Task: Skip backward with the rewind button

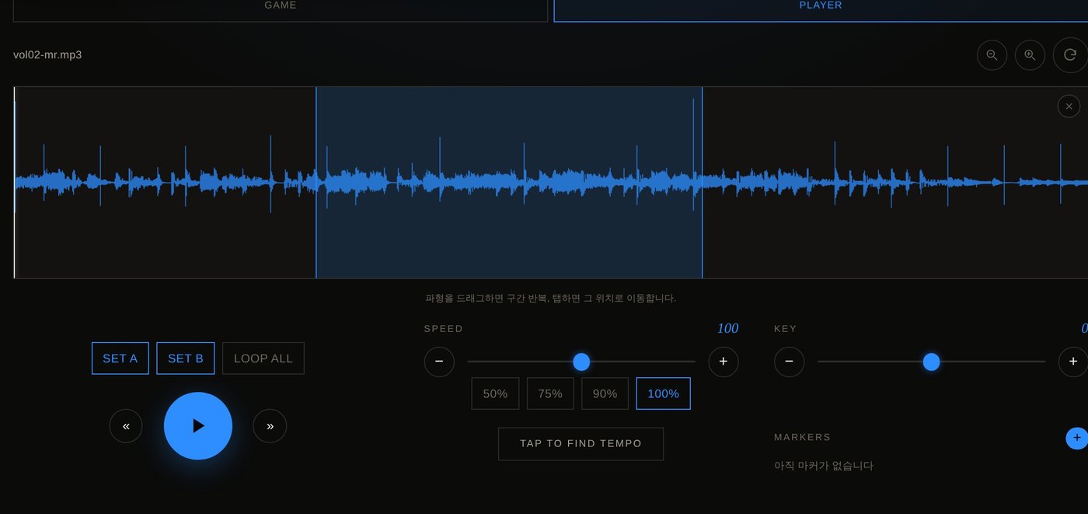Action: point(126,426)
